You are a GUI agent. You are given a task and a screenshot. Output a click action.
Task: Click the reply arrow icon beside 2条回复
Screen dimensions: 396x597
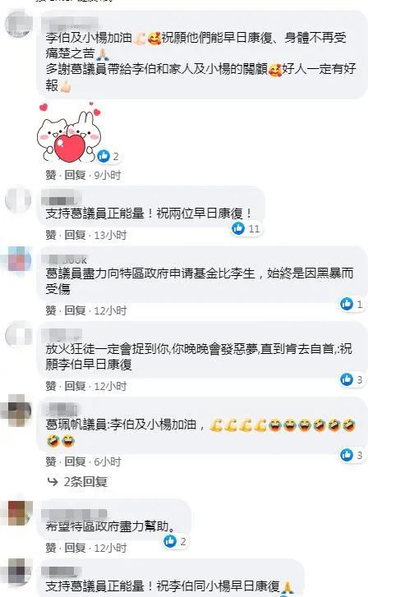tap(53, 482)
